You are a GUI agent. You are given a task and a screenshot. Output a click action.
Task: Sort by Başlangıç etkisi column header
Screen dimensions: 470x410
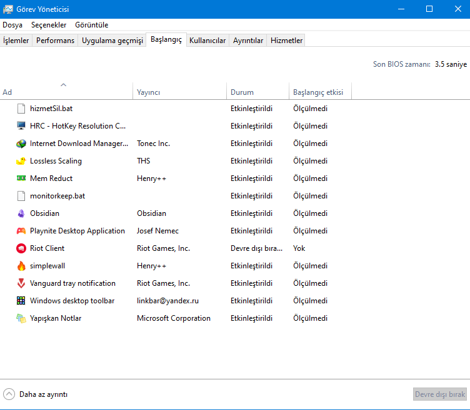tap(318, 92)
